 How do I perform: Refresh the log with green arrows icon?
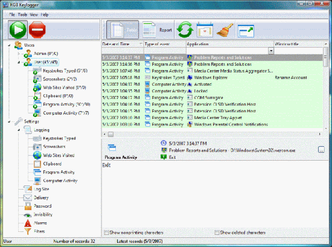[185, 30]
